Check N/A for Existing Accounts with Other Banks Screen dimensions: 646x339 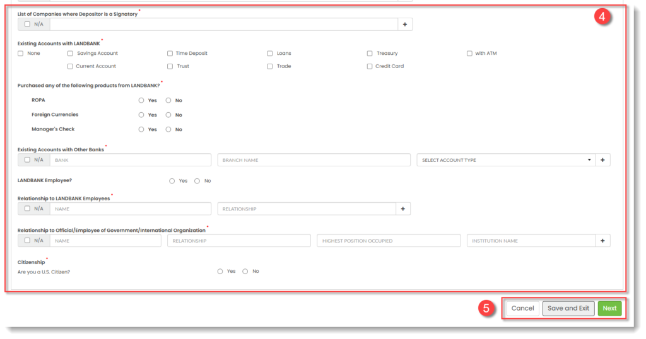point(27,159)
